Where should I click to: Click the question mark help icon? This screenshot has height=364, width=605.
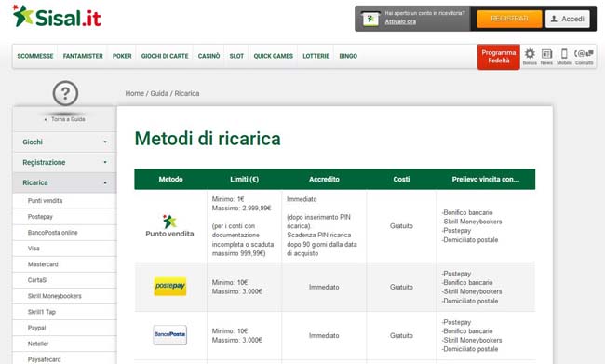[65, 93]
